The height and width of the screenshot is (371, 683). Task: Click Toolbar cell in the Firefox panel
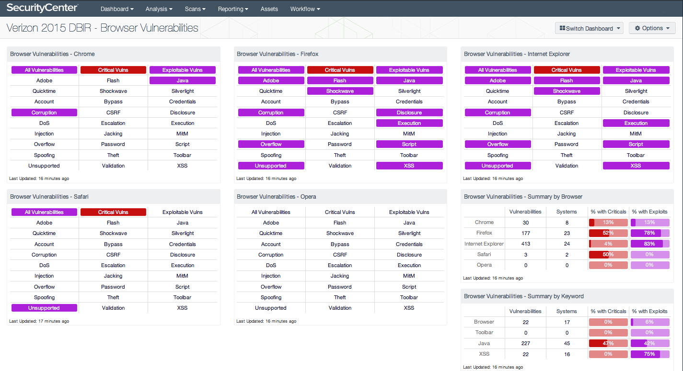tap(409, 155)
